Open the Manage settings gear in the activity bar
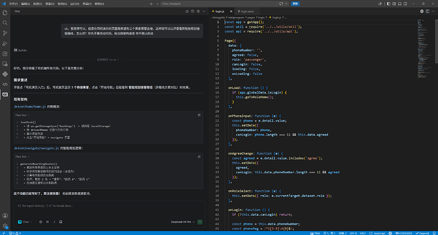This screenshot has width=438, height=235. tap(5, 226)
